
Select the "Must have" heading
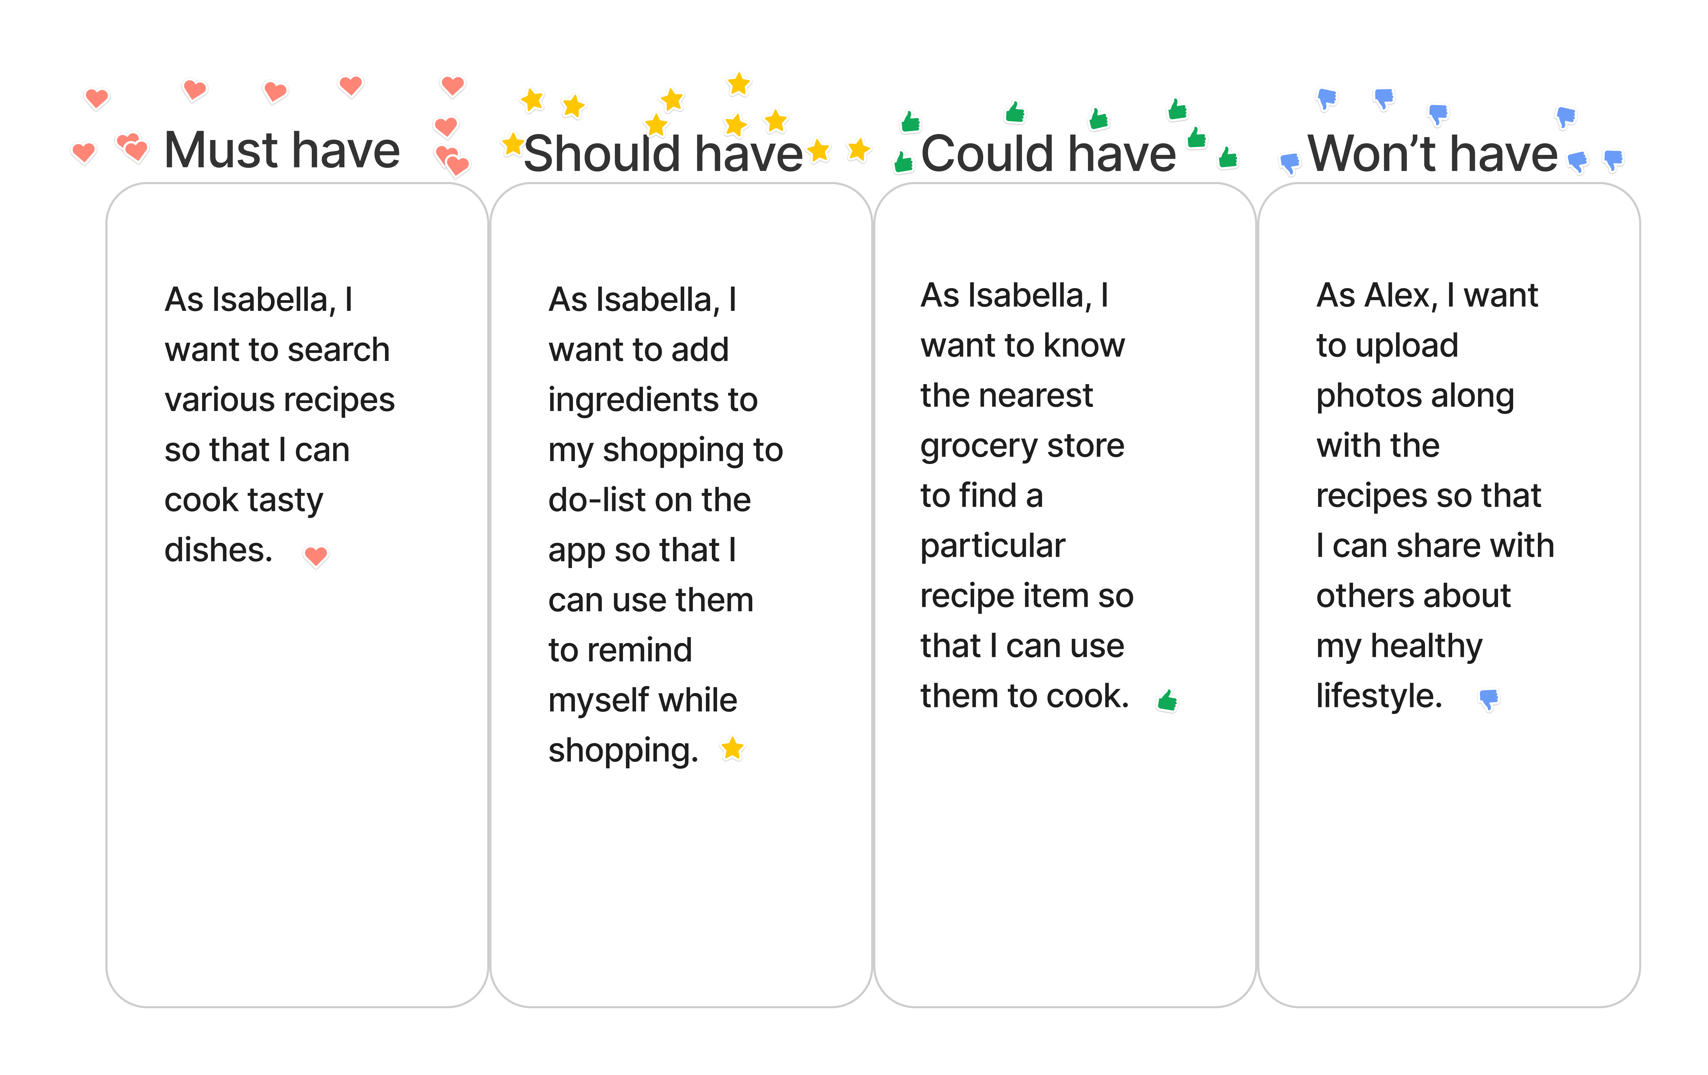(x=282, y=150)
